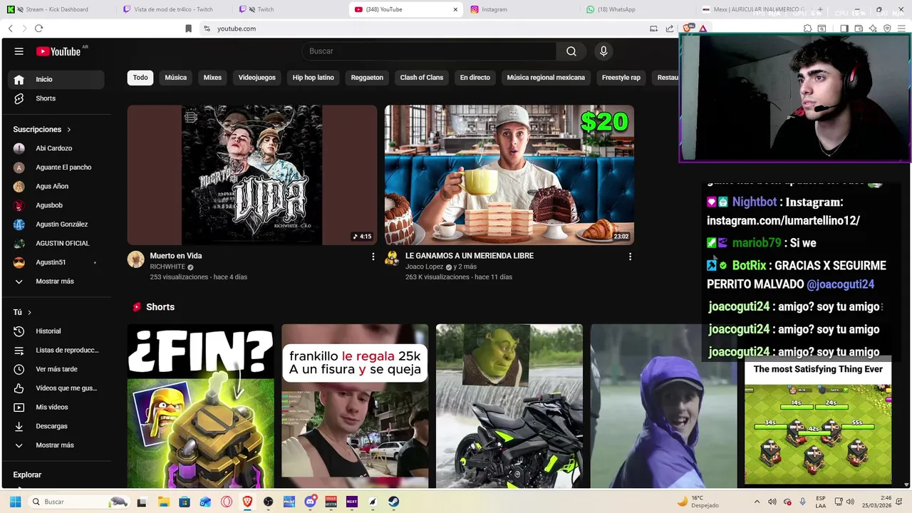
Task: Open browser extensions puzzle icon
Action: pyautogui.click(x=807, y=28)
